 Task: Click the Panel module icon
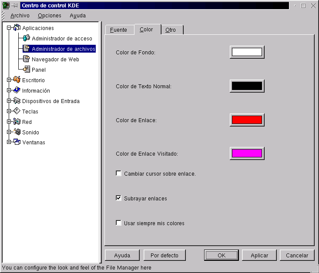click(x=27, y=70)
